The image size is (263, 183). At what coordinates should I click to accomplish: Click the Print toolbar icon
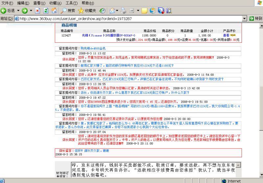click(x=123, y=11)
